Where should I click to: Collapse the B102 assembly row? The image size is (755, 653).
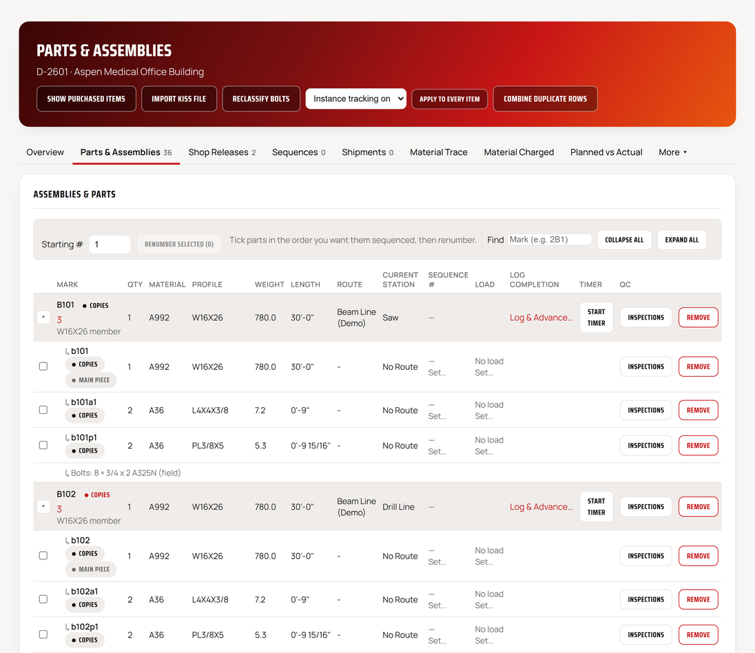coord(43,506)
